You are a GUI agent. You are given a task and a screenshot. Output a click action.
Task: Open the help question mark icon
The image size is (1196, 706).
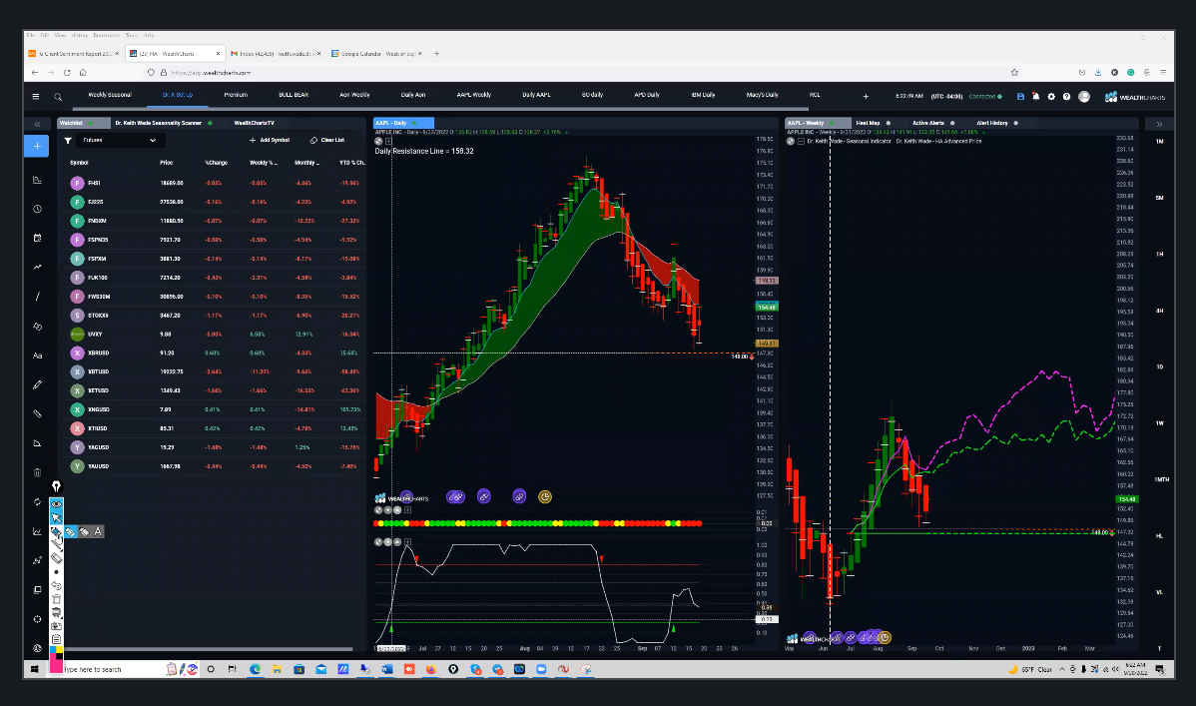1066,96
